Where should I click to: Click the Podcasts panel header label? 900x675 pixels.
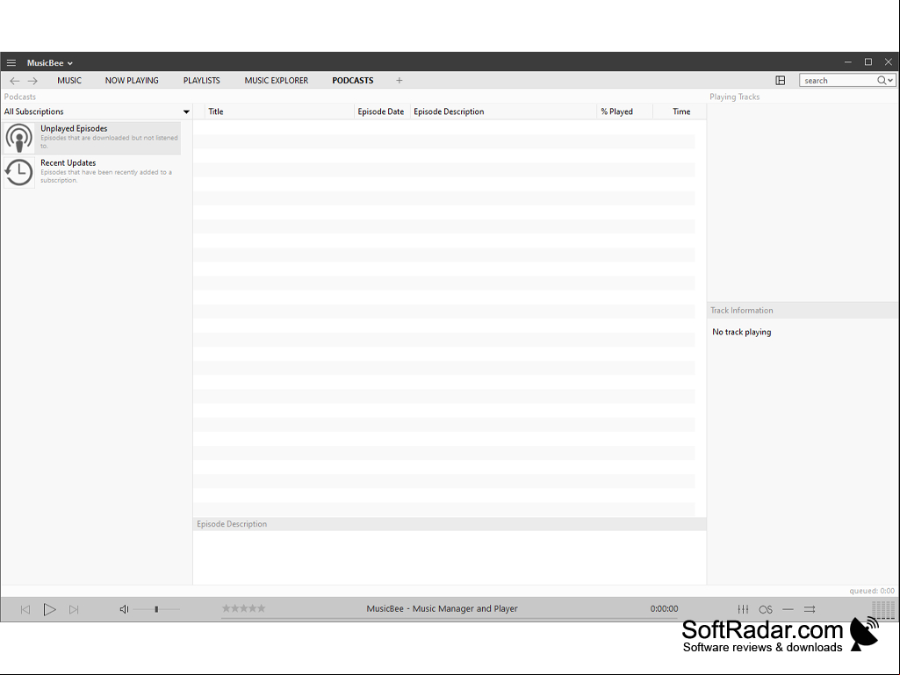click(x=20, y=97)
